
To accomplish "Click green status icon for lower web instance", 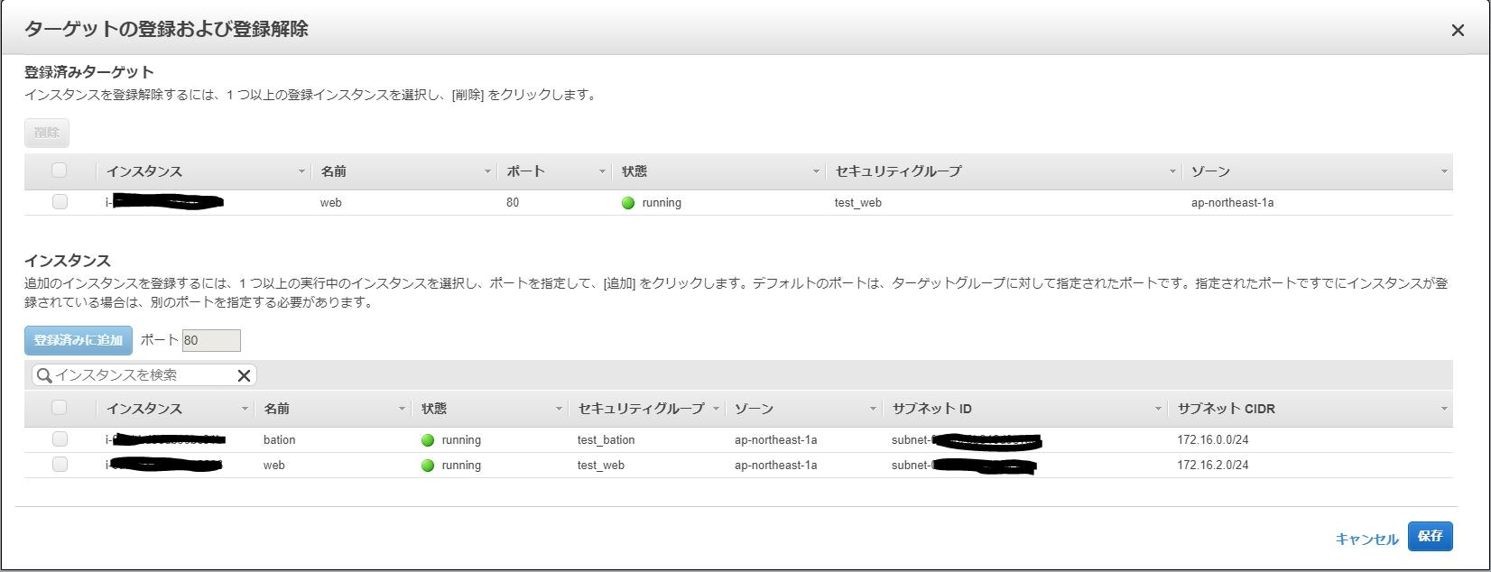I will pos(428,466).
